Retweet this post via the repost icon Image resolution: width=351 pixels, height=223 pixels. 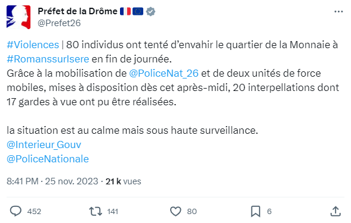coord(96,211)
